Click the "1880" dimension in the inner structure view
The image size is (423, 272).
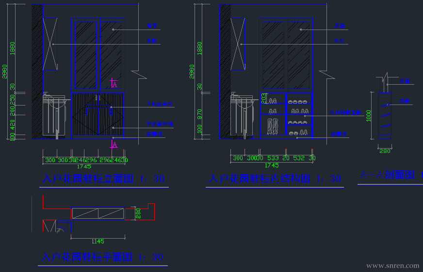(x=199, y=48)
